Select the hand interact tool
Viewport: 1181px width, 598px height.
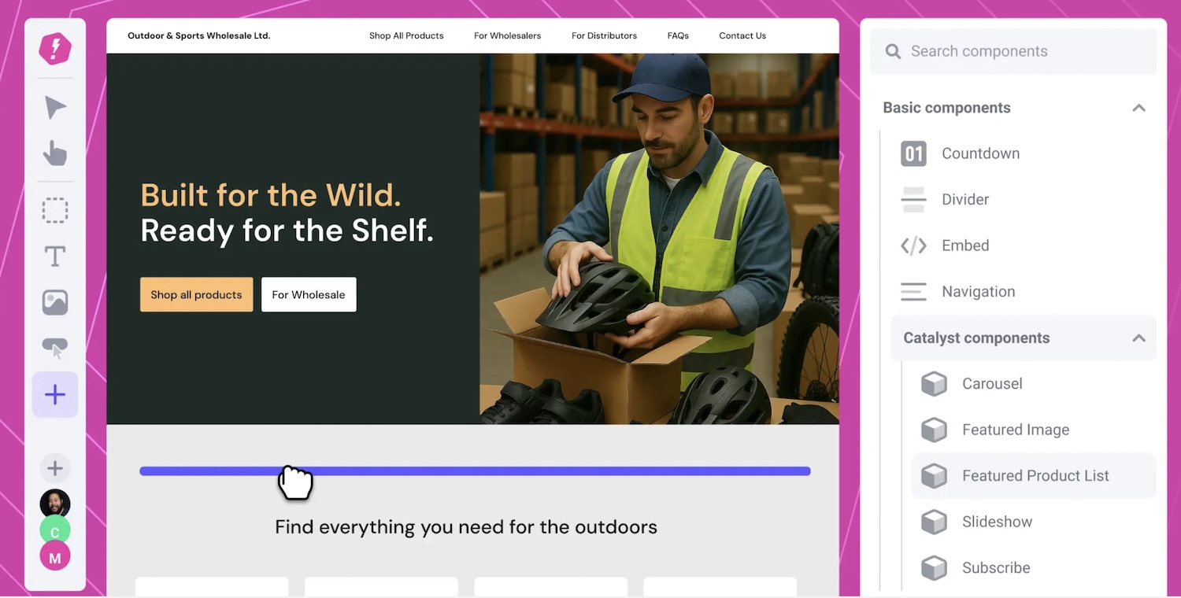(x=55, y=153)
